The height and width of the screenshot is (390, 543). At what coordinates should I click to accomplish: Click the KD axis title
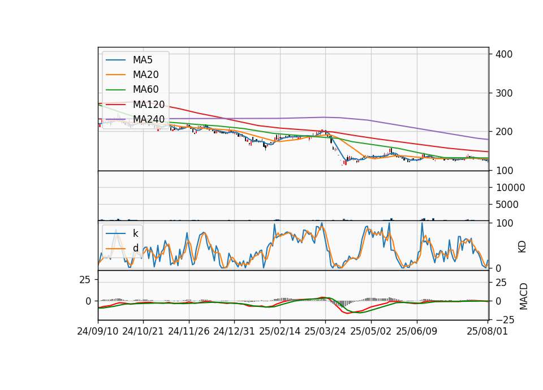[x=522, y=247]
